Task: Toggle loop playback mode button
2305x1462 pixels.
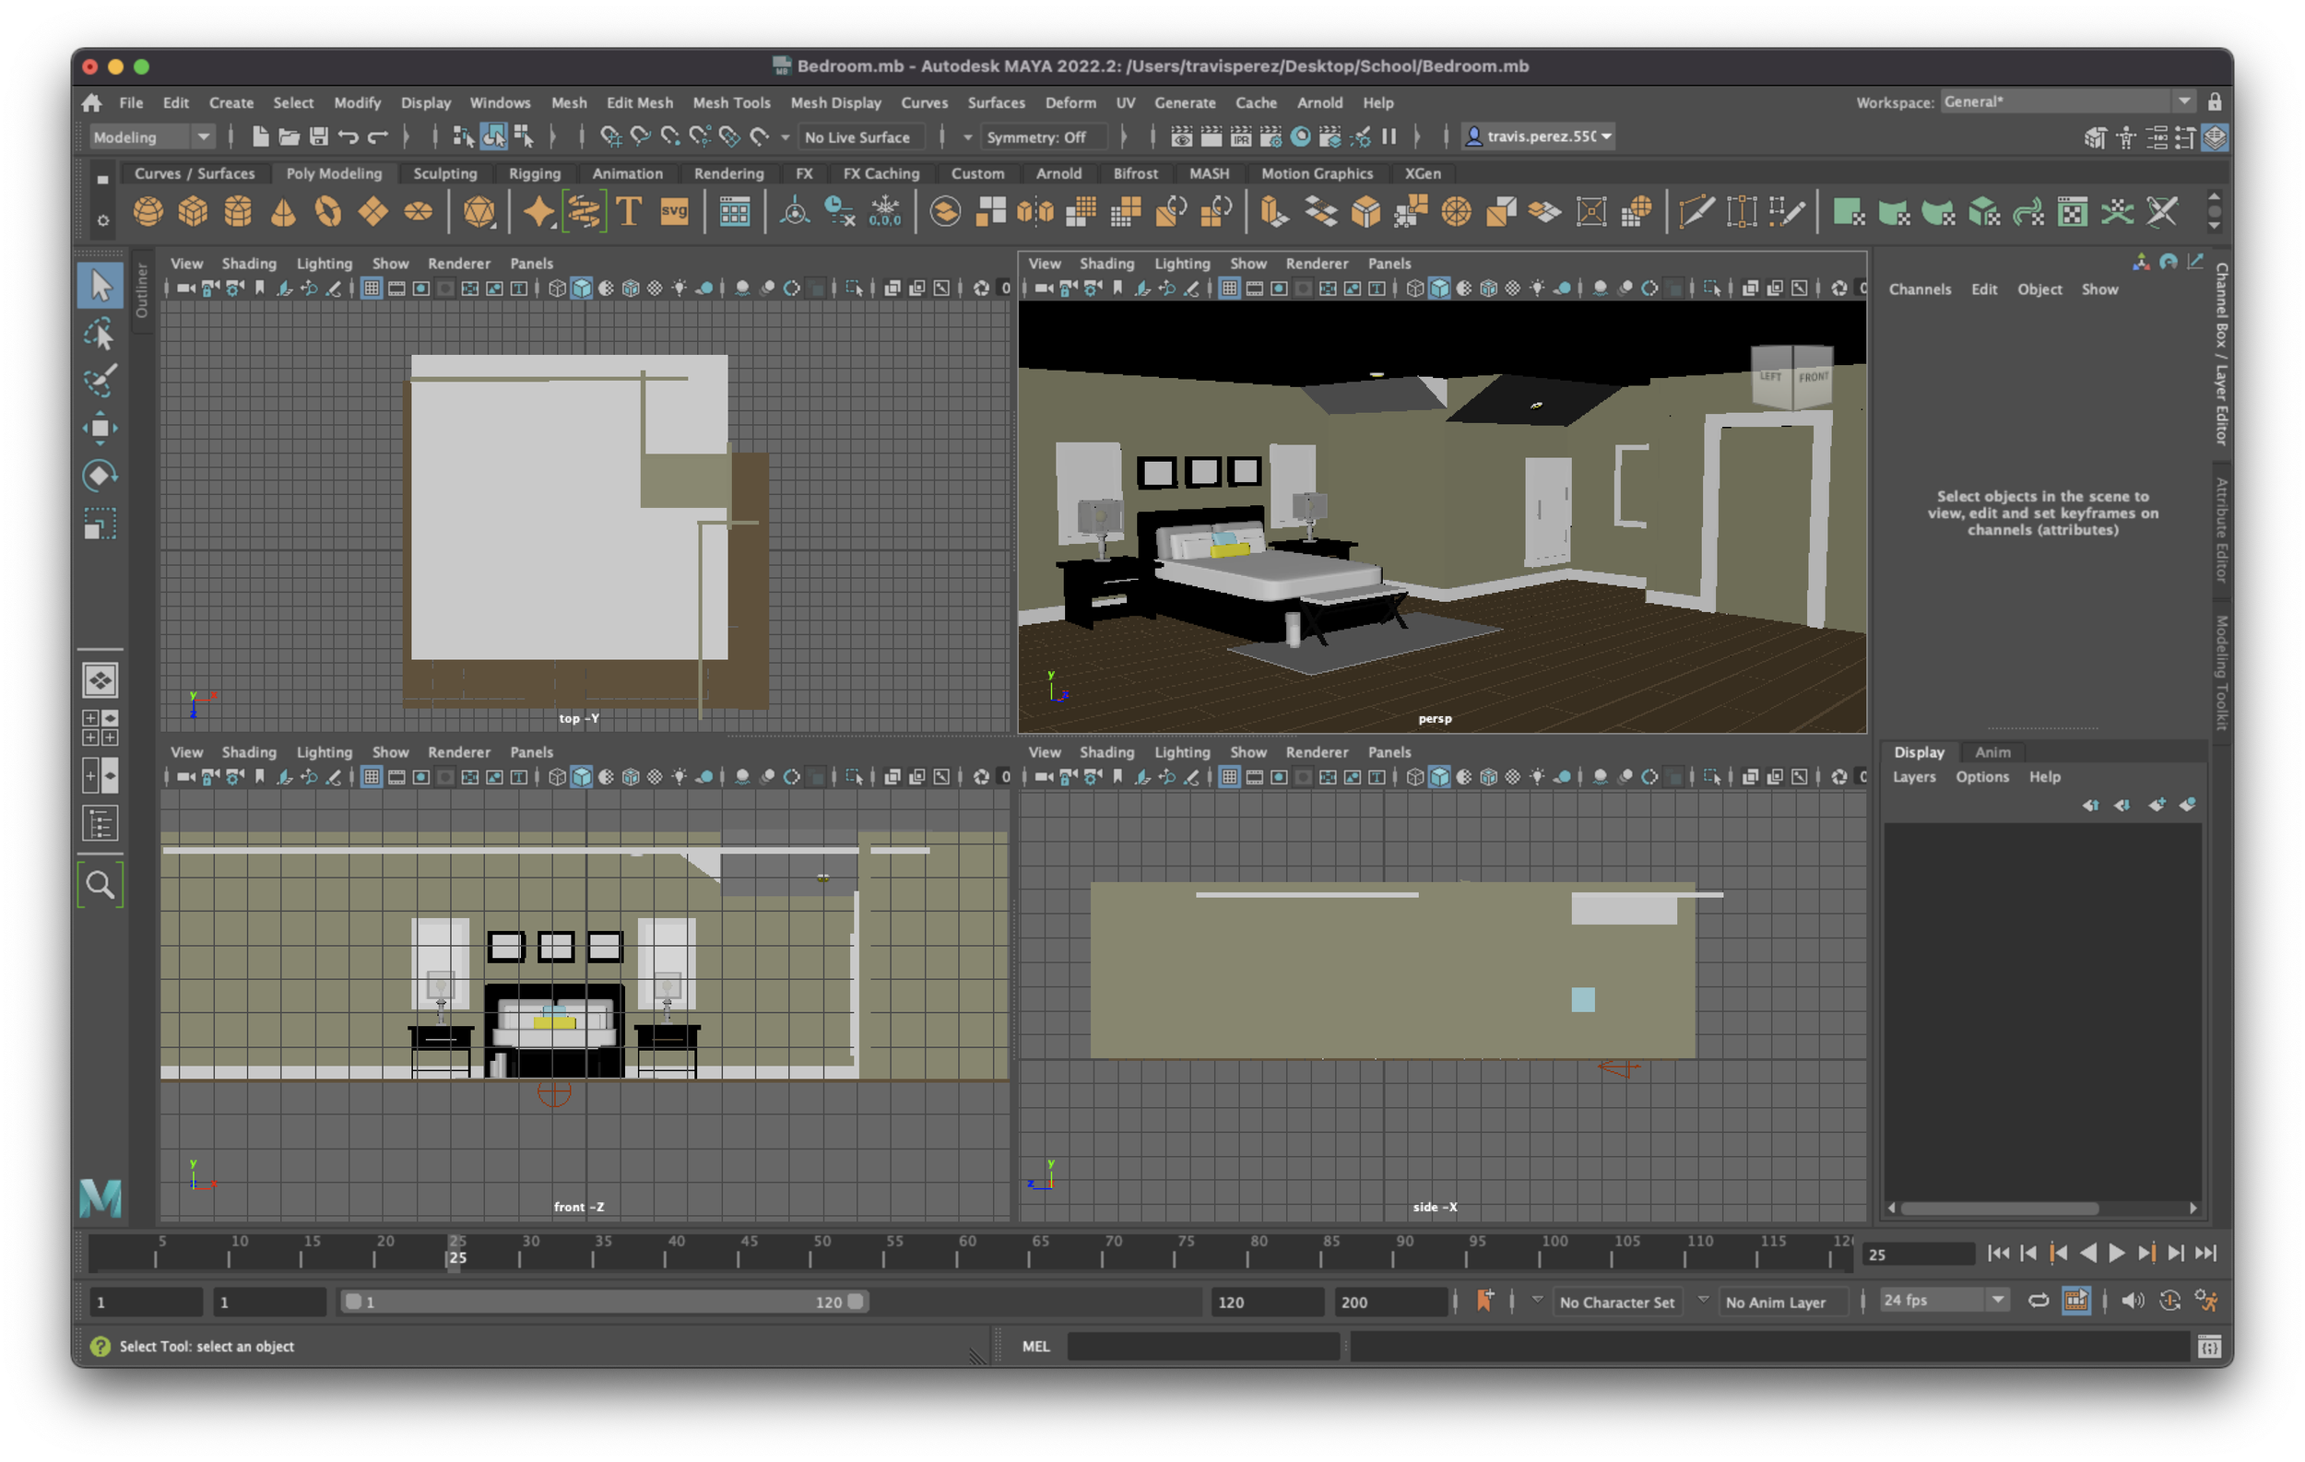Action: click(2038, 1301)
